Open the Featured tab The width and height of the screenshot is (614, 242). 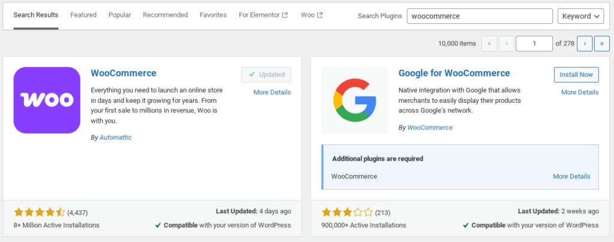click(x=83, y=15)
